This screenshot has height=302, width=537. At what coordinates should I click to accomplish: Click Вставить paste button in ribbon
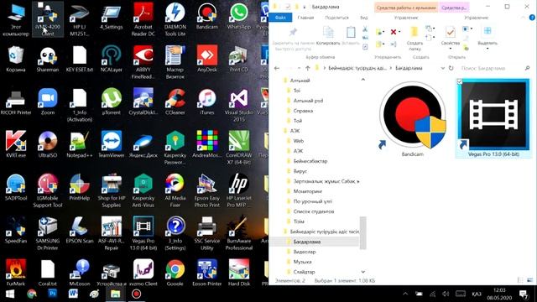(x=351, y=35)
